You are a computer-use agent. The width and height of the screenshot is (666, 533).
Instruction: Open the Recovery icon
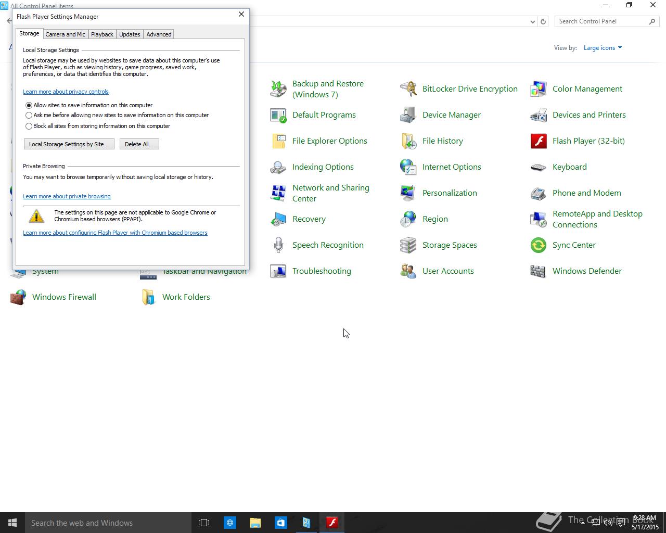[278, 219]
